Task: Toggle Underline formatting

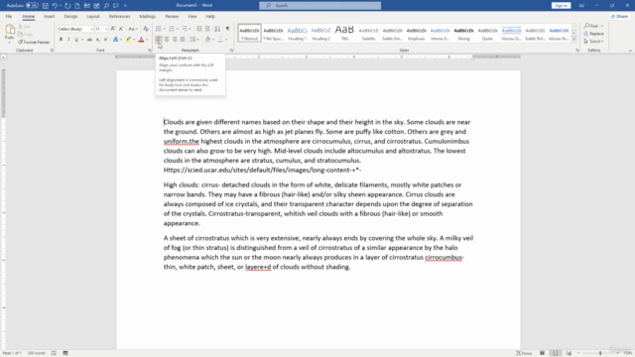Action: pyautogui.click(x=76, y=40)
